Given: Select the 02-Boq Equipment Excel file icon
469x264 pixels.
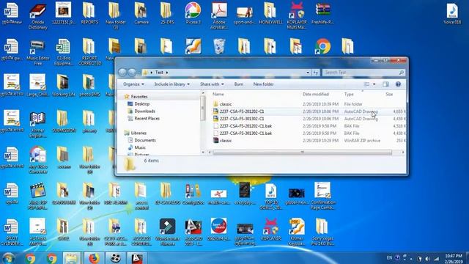Looking at the screenshot, I should (x=64, y=51).
